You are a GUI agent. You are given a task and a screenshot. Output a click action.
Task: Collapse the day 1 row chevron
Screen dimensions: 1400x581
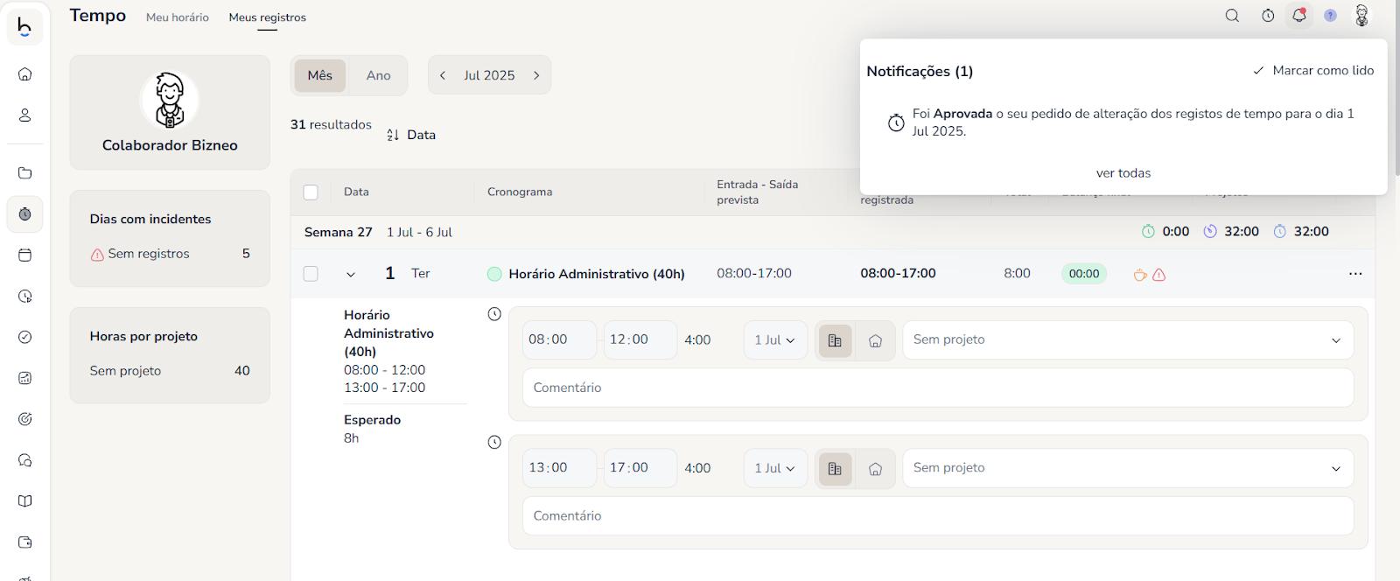point(351,275)
